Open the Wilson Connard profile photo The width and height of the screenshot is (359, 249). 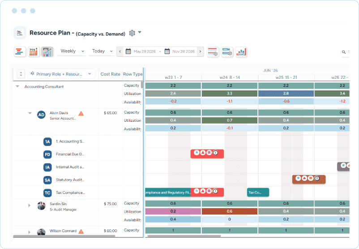pos(41,232)
